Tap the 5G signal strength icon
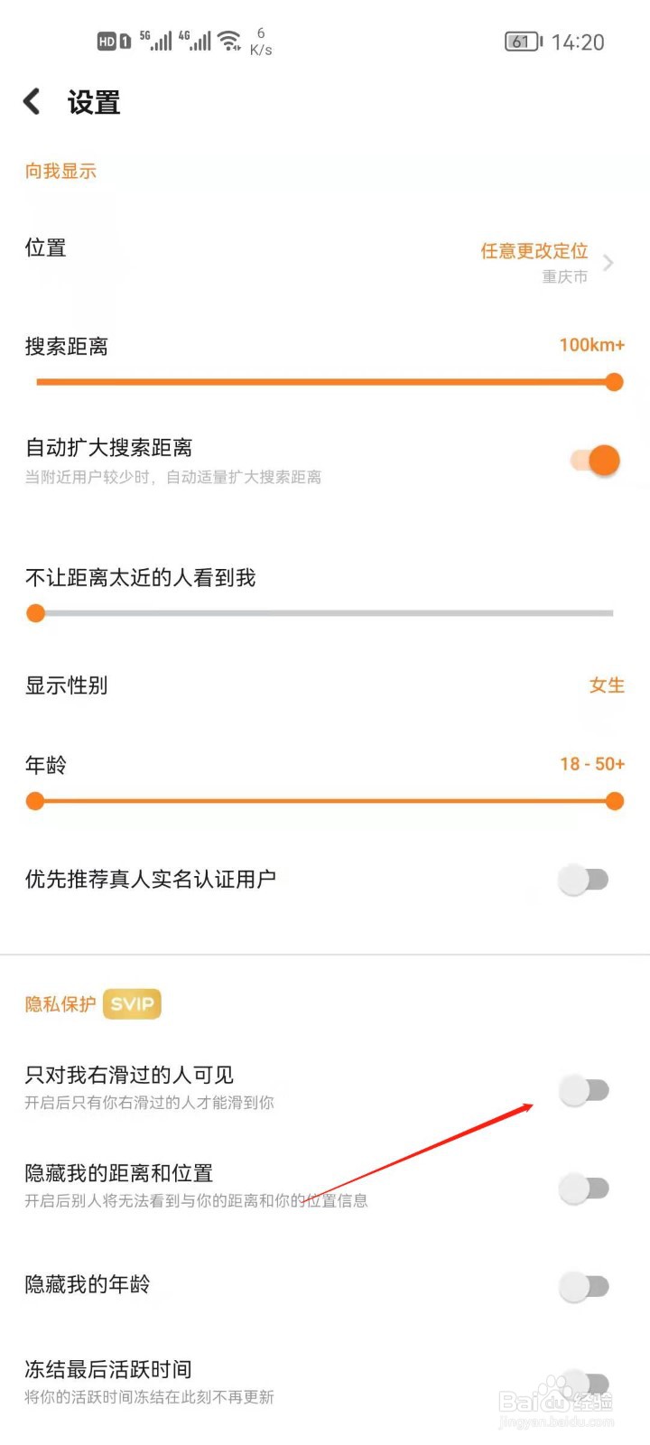Image resolution: width=650 pixels, height=1445 pixels. [155, 41]
